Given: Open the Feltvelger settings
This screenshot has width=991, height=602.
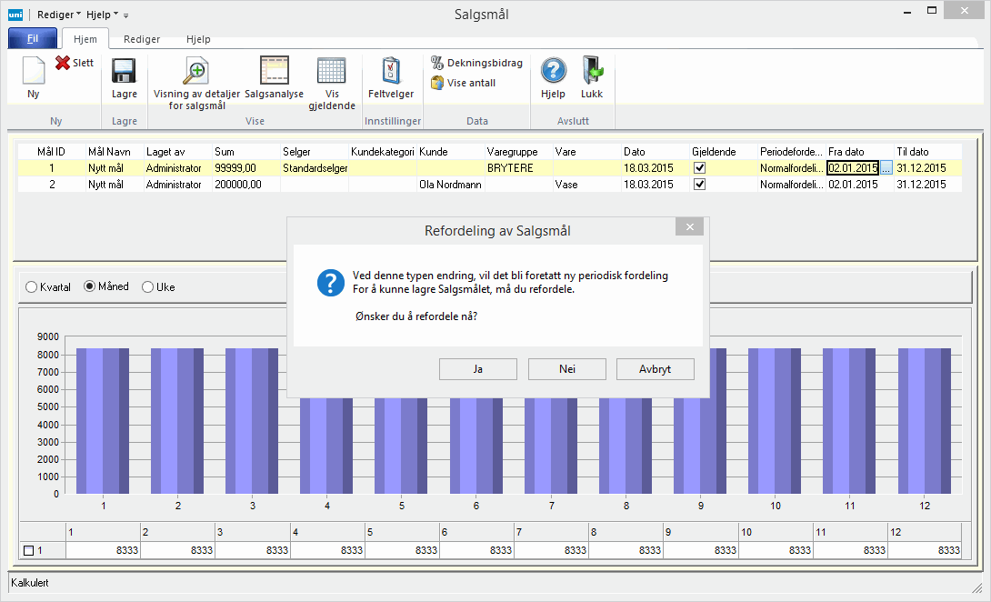Looking at the screenshot, I should coord(391,72).
